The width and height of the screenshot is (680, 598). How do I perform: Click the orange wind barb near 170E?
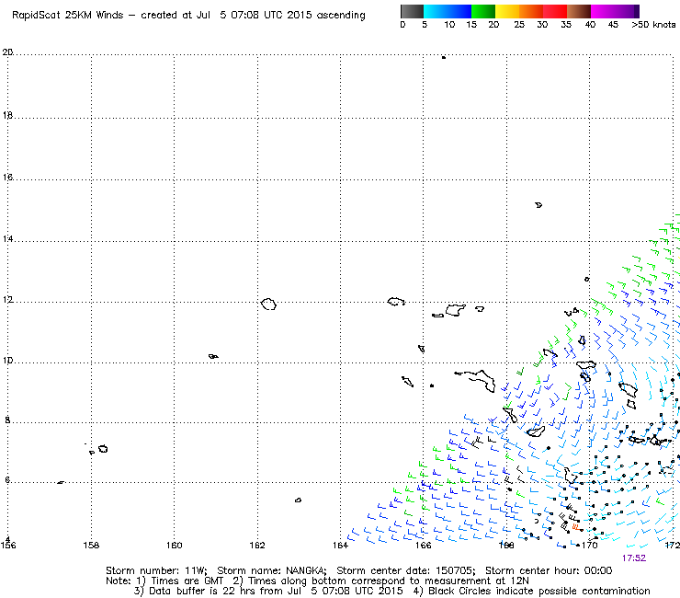point(576,527)
